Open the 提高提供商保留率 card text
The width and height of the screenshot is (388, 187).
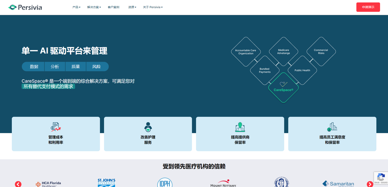pyautogui.click(x=240, y=140)
